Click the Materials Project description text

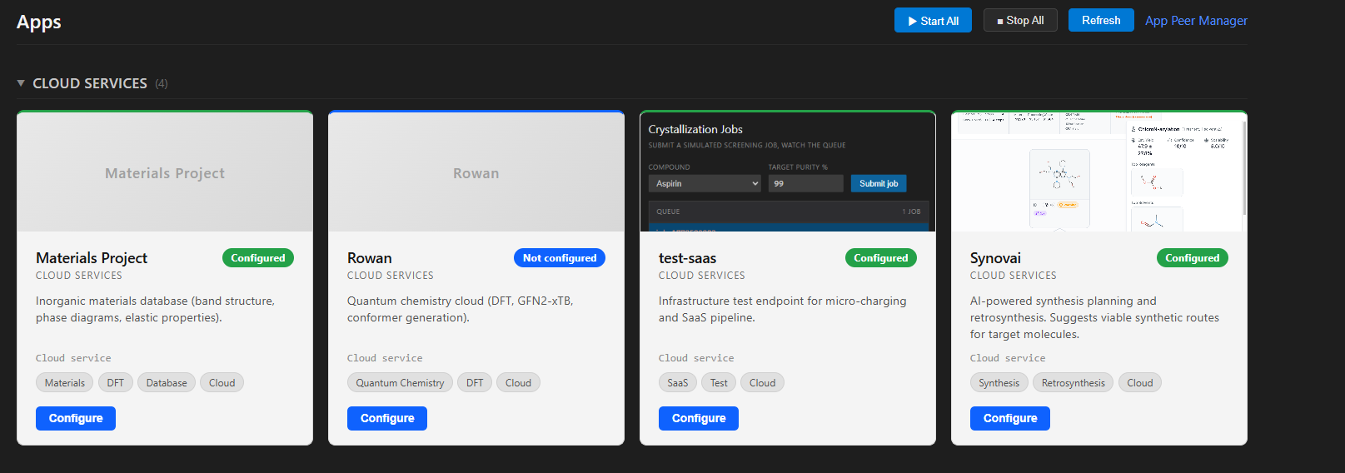tap(155, 309)
